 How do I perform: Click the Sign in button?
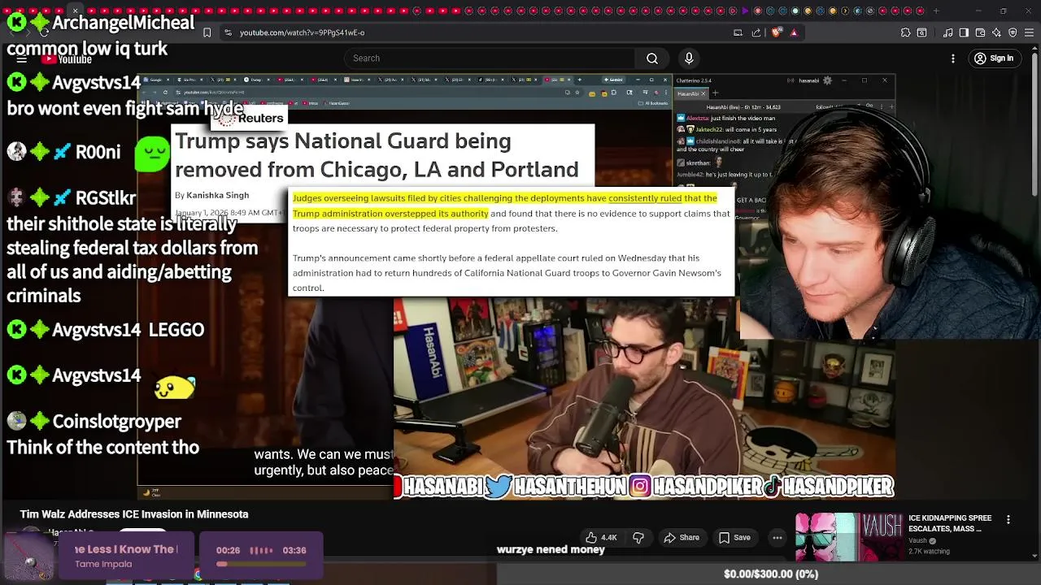pos(994,58)
